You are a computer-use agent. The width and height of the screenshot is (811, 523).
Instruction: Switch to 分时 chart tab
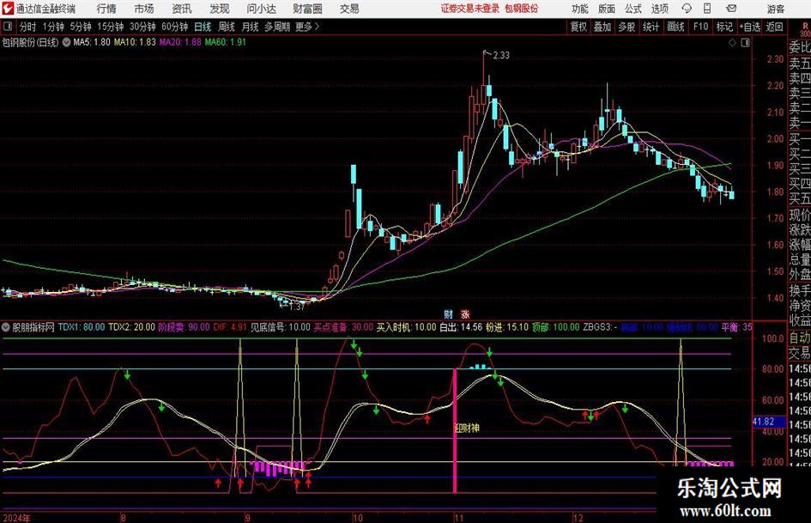pyautogui.click(x=27, y=27)
